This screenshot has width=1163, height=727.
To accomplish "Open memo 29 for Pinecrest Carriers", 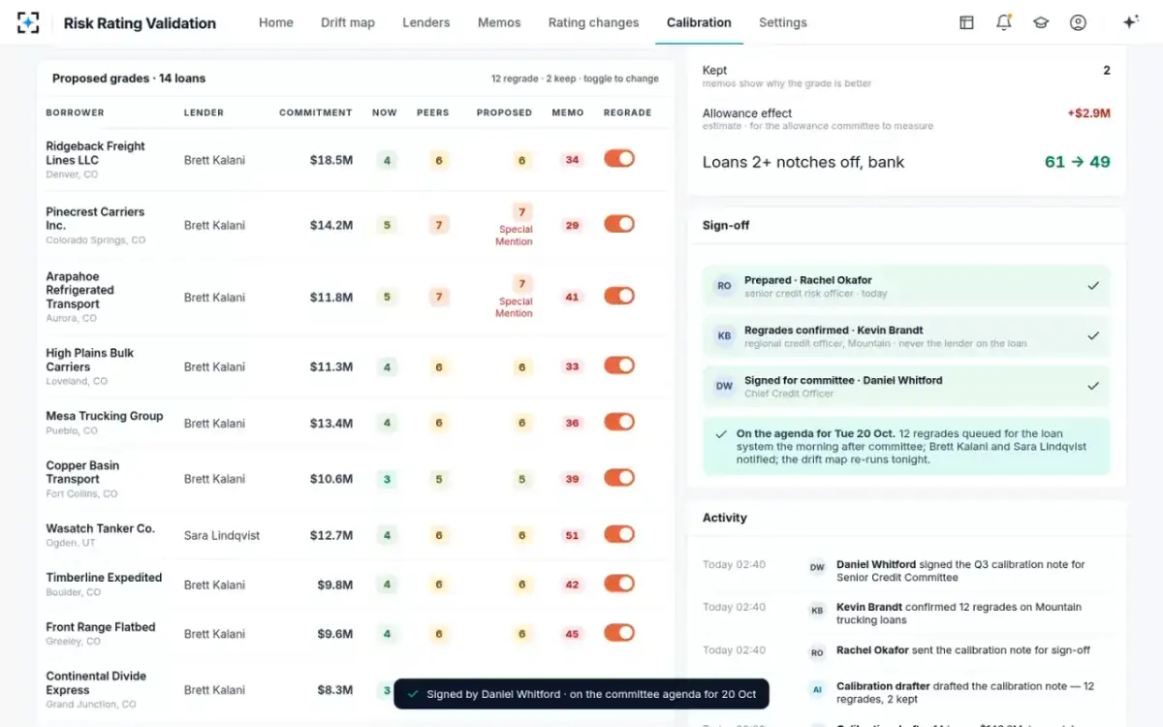I will (572, 225).
